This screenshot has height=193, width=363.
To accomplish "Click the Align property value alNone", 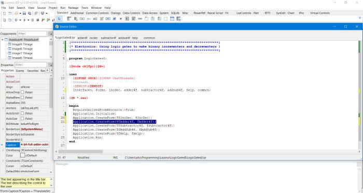I will (x=25, y=87).
